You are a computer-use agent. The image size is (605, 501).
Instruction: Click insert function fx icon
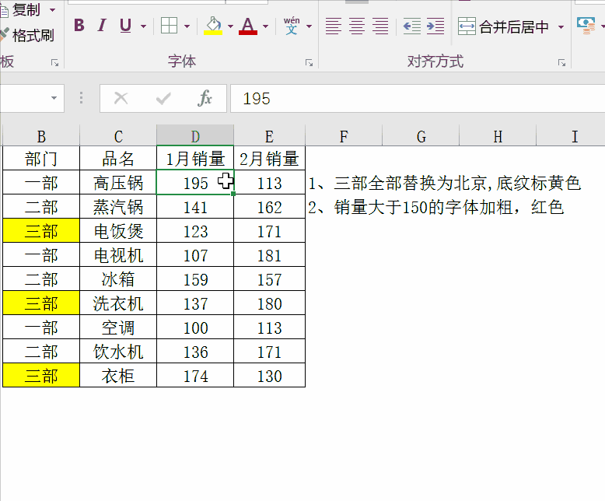[205, 99]
